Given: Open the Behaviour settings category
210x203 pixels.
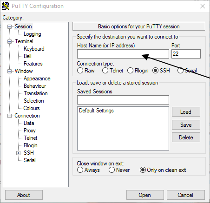Looking at the screenshot, I should 35,86.
